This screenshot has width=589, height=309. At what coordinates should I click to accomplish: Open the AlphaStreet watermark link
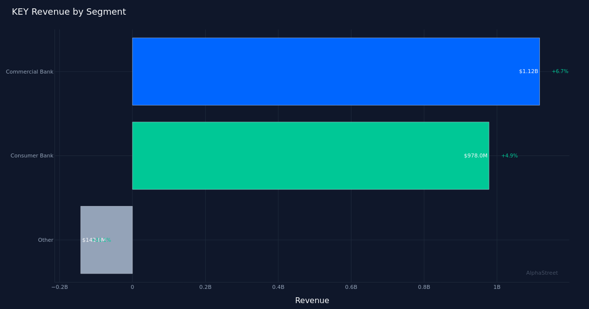[542, 273]
